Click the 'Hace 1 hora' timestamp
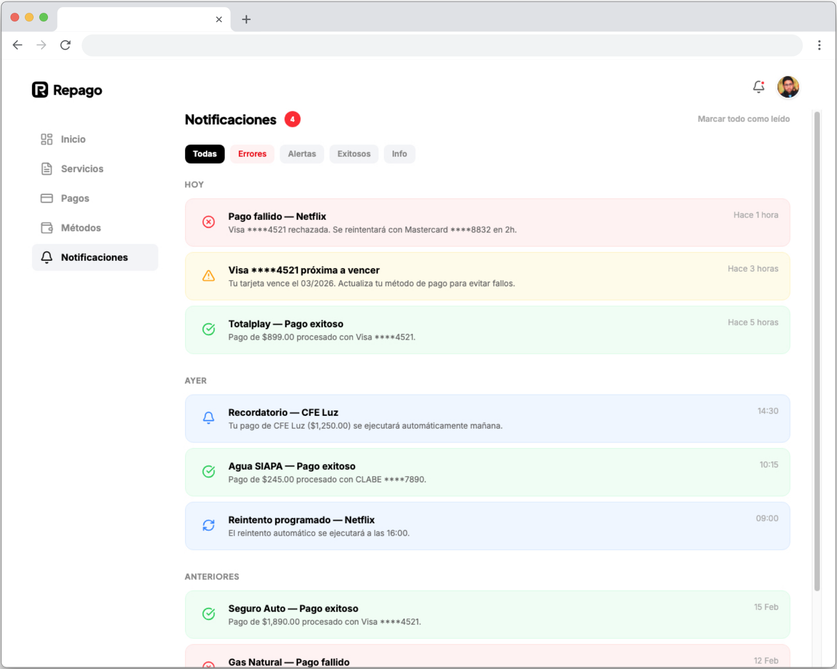Screen dimensions: 837x669 pyautogui.click(x=755, y=215)
